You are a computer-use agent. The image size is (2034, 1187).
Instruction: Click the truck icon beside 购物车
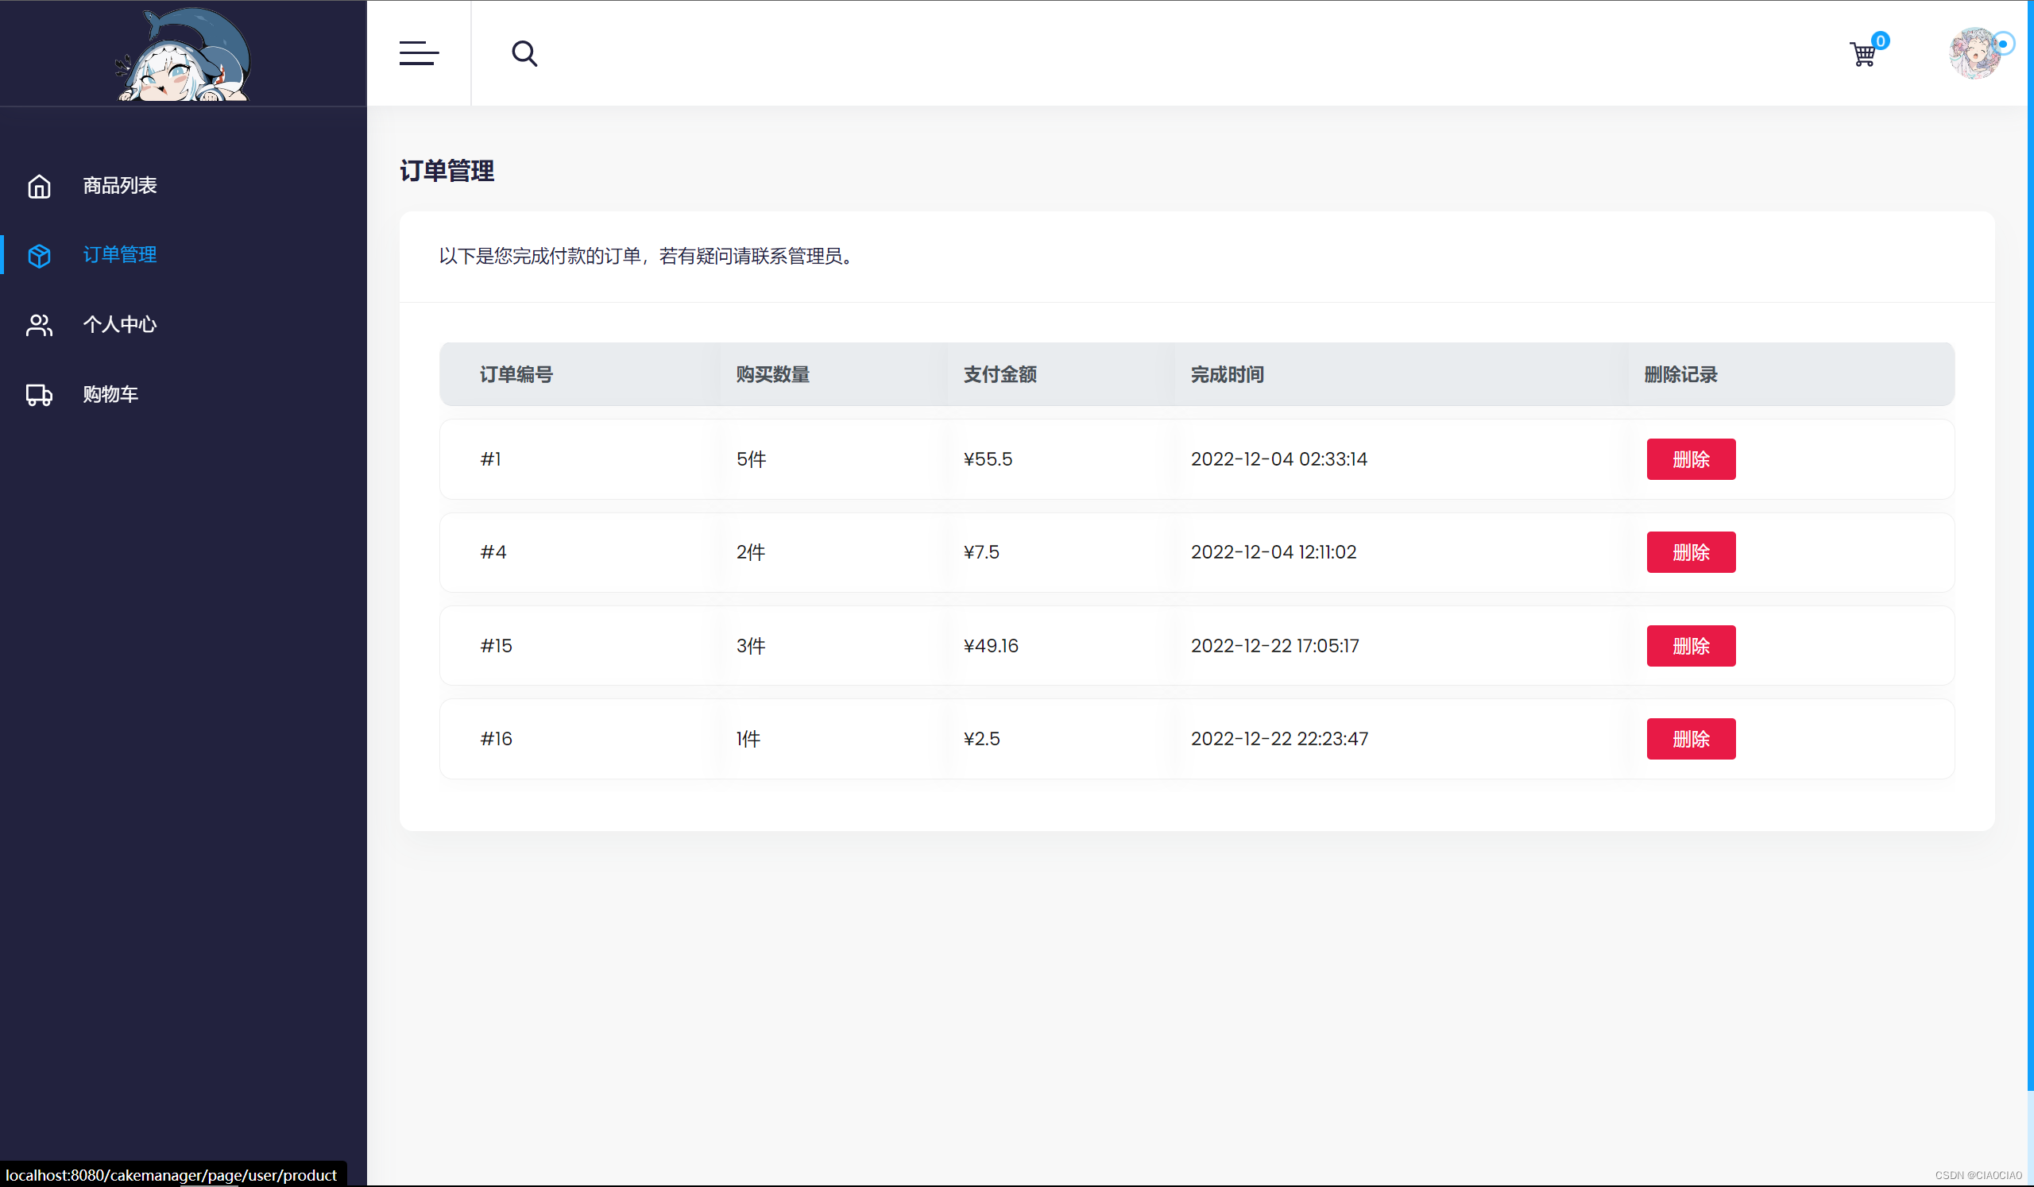click(x=39, y=395)
